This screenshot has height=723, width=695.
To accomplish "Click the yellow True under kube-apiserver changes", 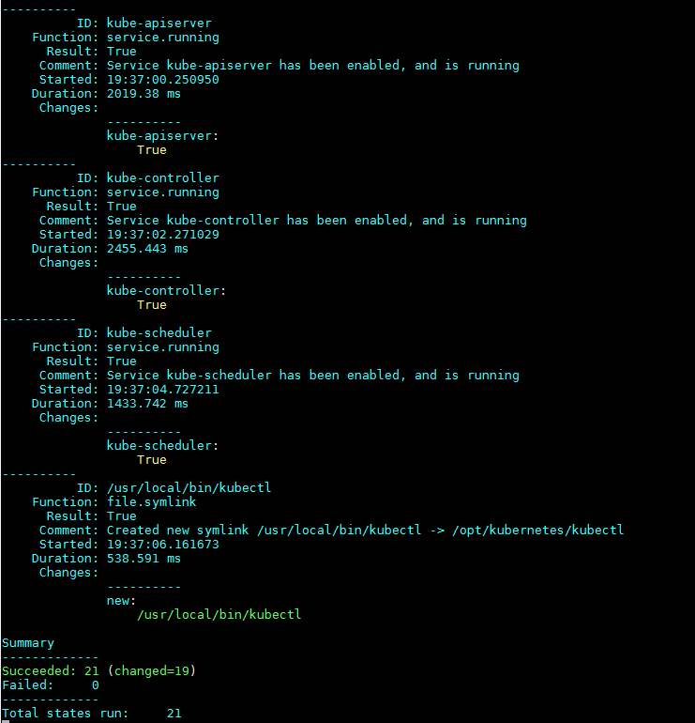I will 151,149.
